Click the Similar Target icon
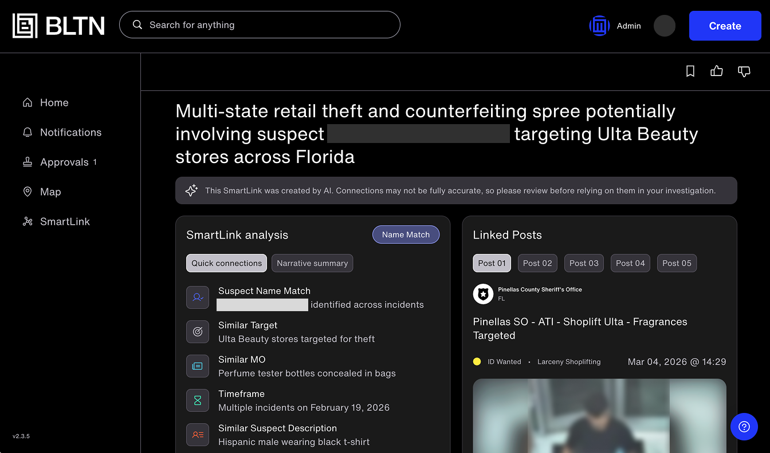Image resolution: width=770 pixels, height=453 pixels. [x=198, y=332]
